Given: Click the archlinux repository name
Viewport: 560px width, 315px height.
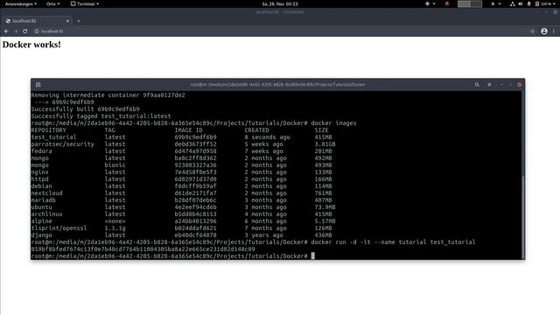Looking at the screenshot, I should (x=46, y=214).
